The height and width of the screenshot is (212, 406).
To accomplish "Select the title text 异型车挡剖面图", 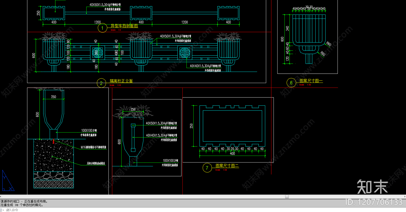I will coord(124,26).
